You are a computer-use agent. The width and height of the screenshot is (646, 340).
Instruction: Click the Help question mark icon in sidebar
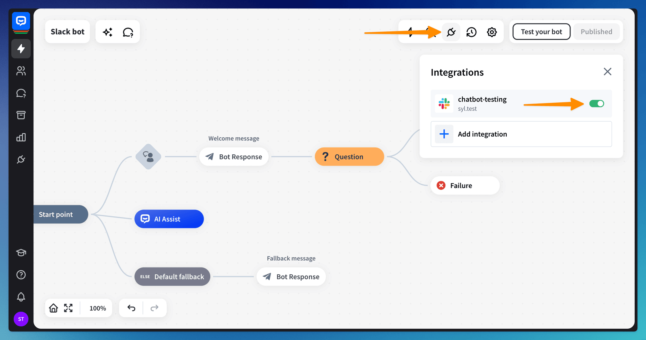(21, 275)
